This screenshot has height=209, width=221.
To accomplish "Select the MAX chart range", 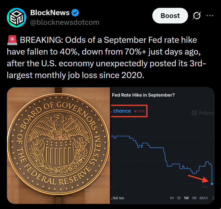I will click(203, 198).
